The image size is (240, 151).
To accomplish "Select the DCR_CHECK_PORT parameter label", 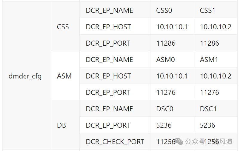I will pyautogui.click(x=115, y=141).
